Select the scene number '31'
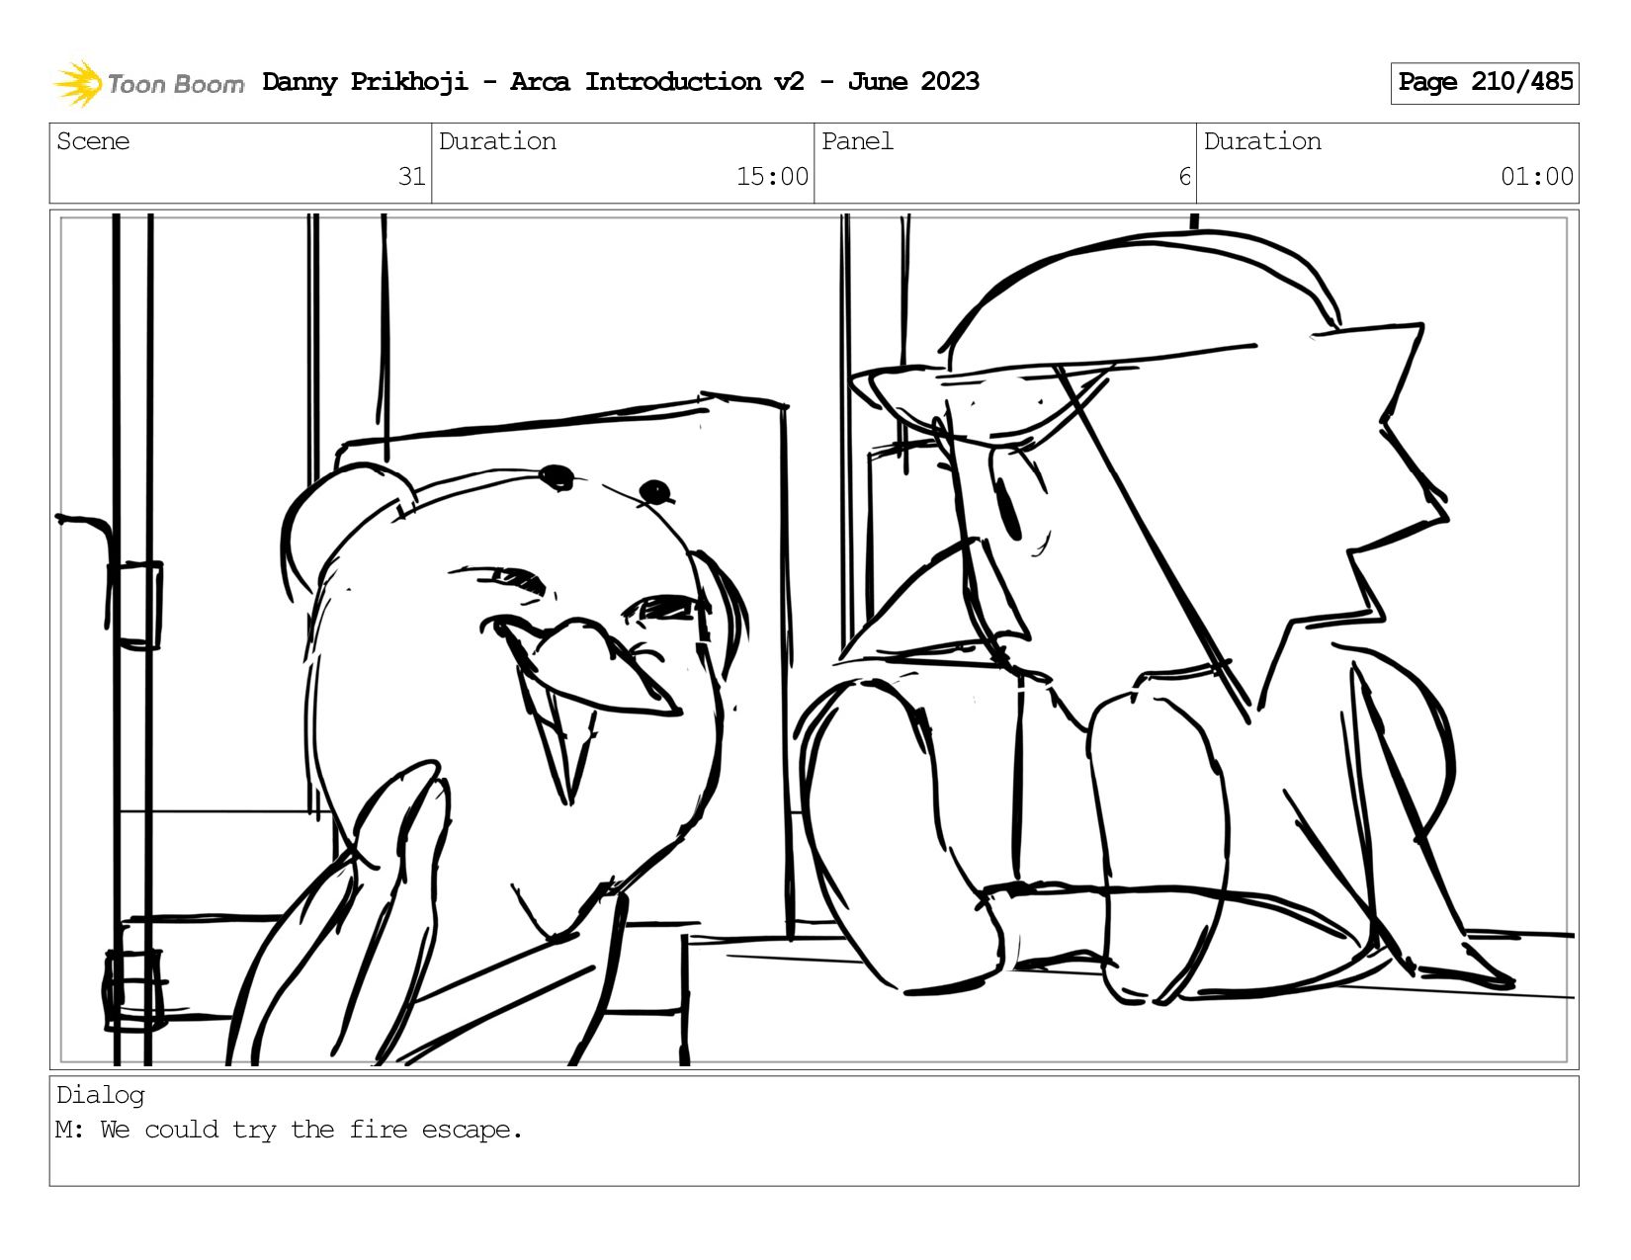Screen dimensions: 1631x1260 (x=411, y=177)
